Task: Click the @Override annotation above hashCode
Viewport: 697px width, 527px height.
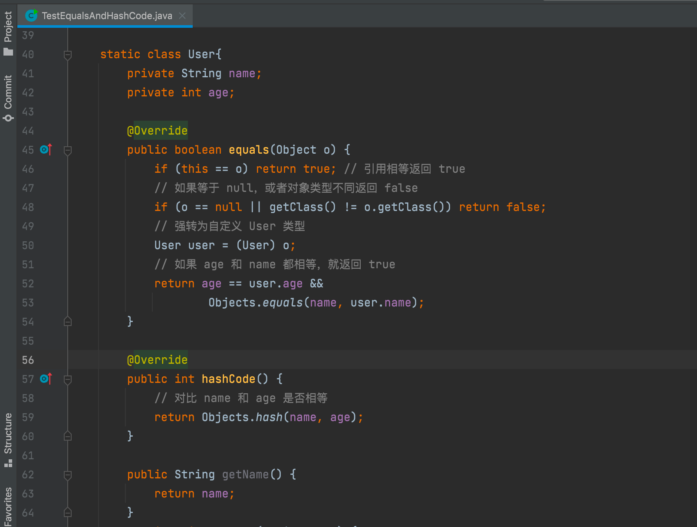Action: pos(157,359)
